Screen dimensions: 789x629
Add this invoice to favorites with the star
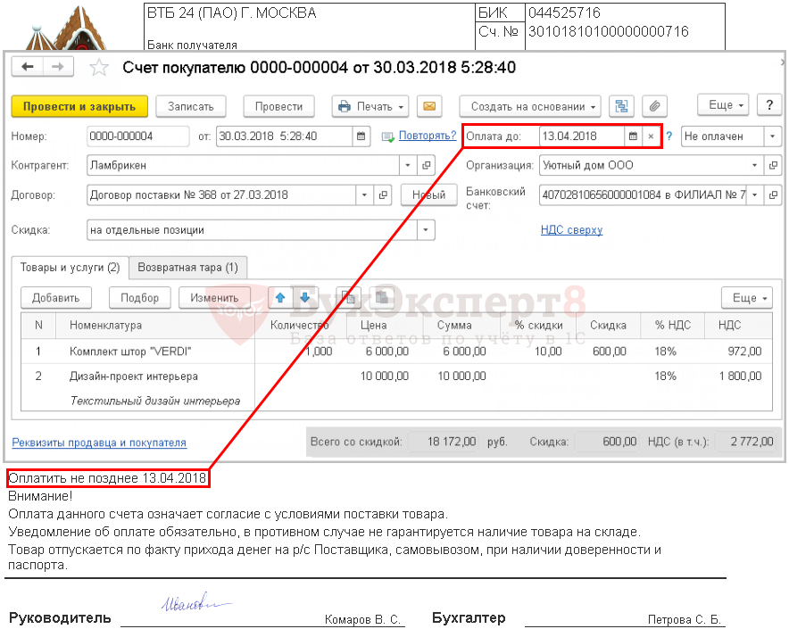(100, 68)
